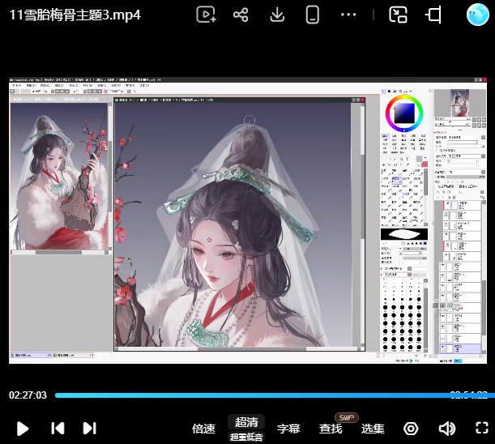Select the pink secondary color swatch
Viewport: 495px width, 444px height.
coord(425,164)
